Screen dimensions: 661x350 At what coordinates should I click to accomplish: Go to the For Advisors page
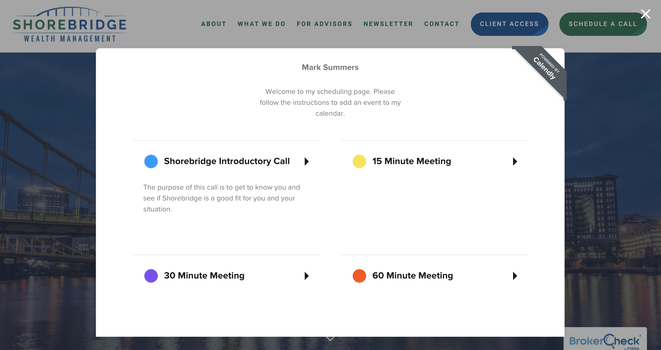pos(325,24)
